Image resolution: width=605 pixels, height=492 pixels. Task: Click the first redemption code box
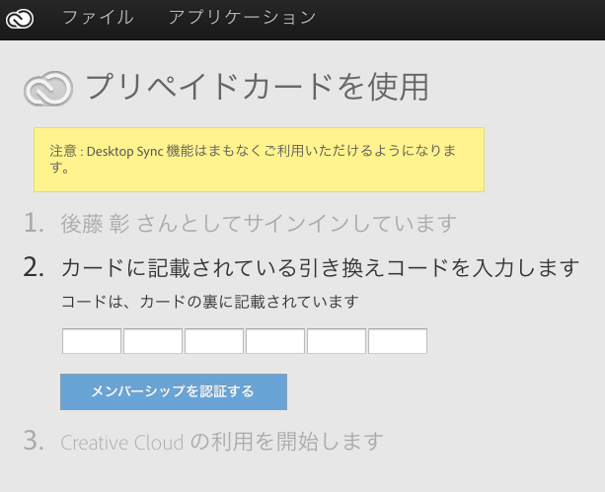(x=92, y=341)
